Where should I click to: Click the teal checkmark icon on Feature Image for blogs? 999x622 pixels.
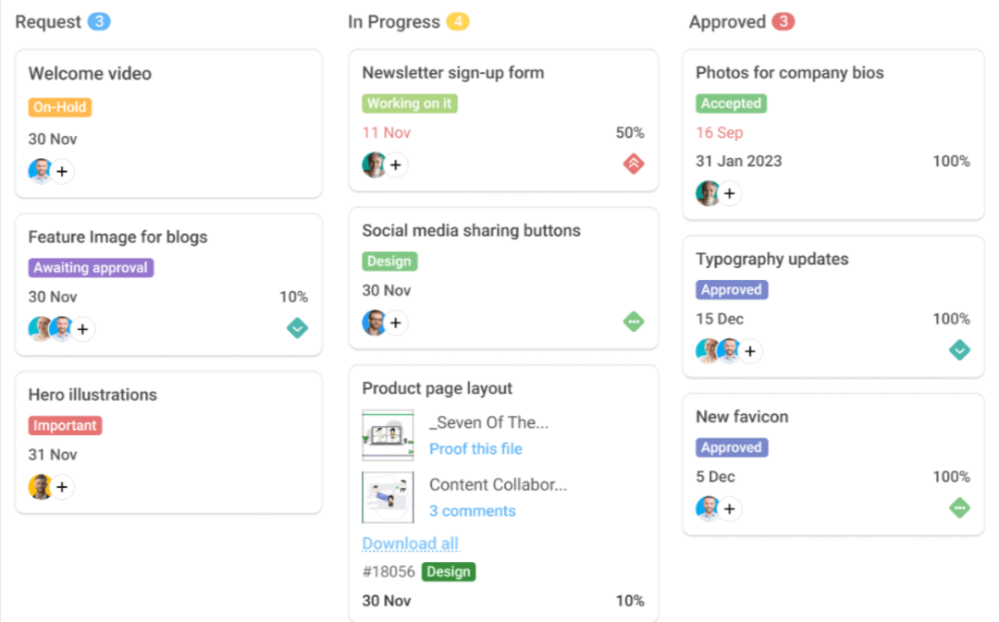click(297, 327)
